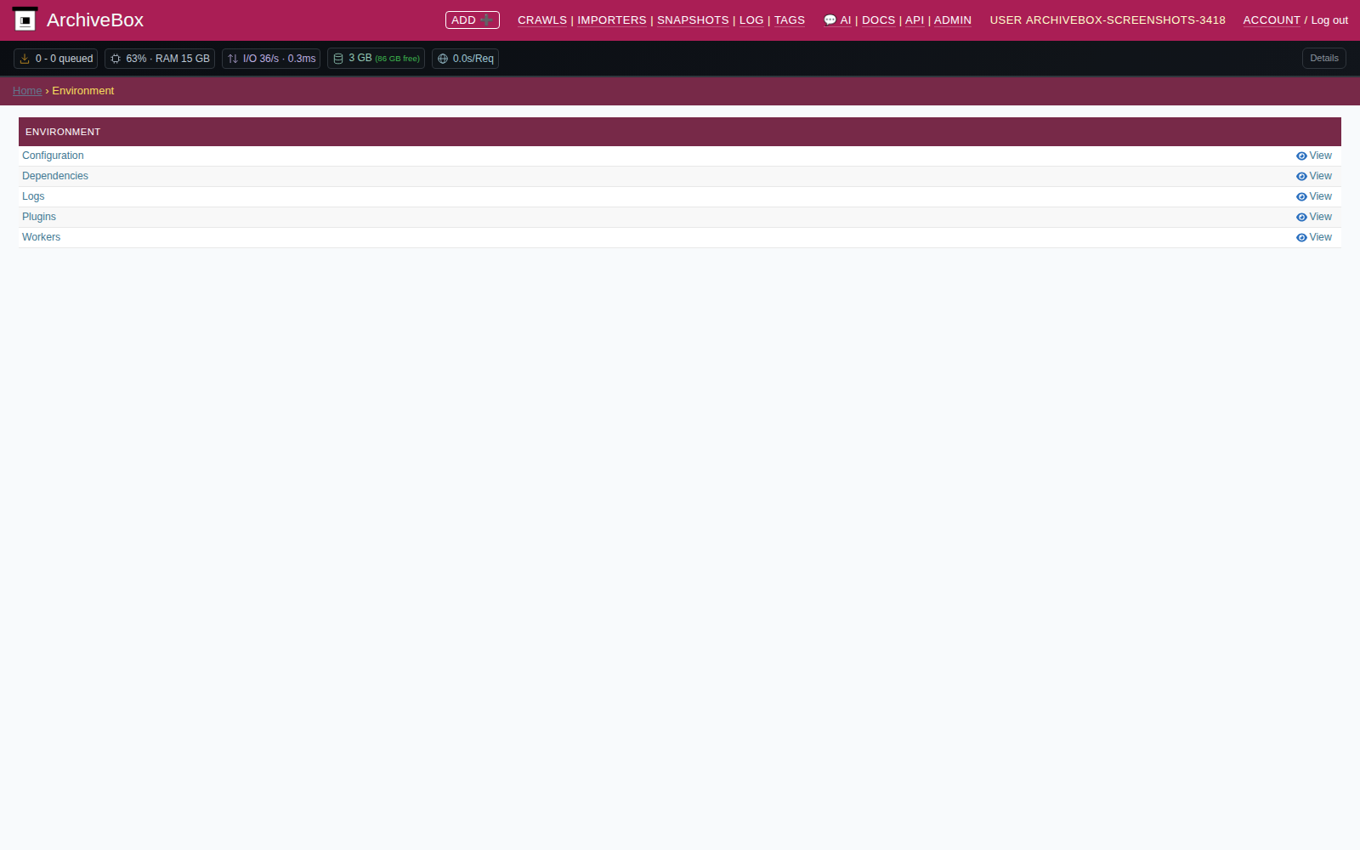Click the eye icon for Dependencies

[1301, 177]
